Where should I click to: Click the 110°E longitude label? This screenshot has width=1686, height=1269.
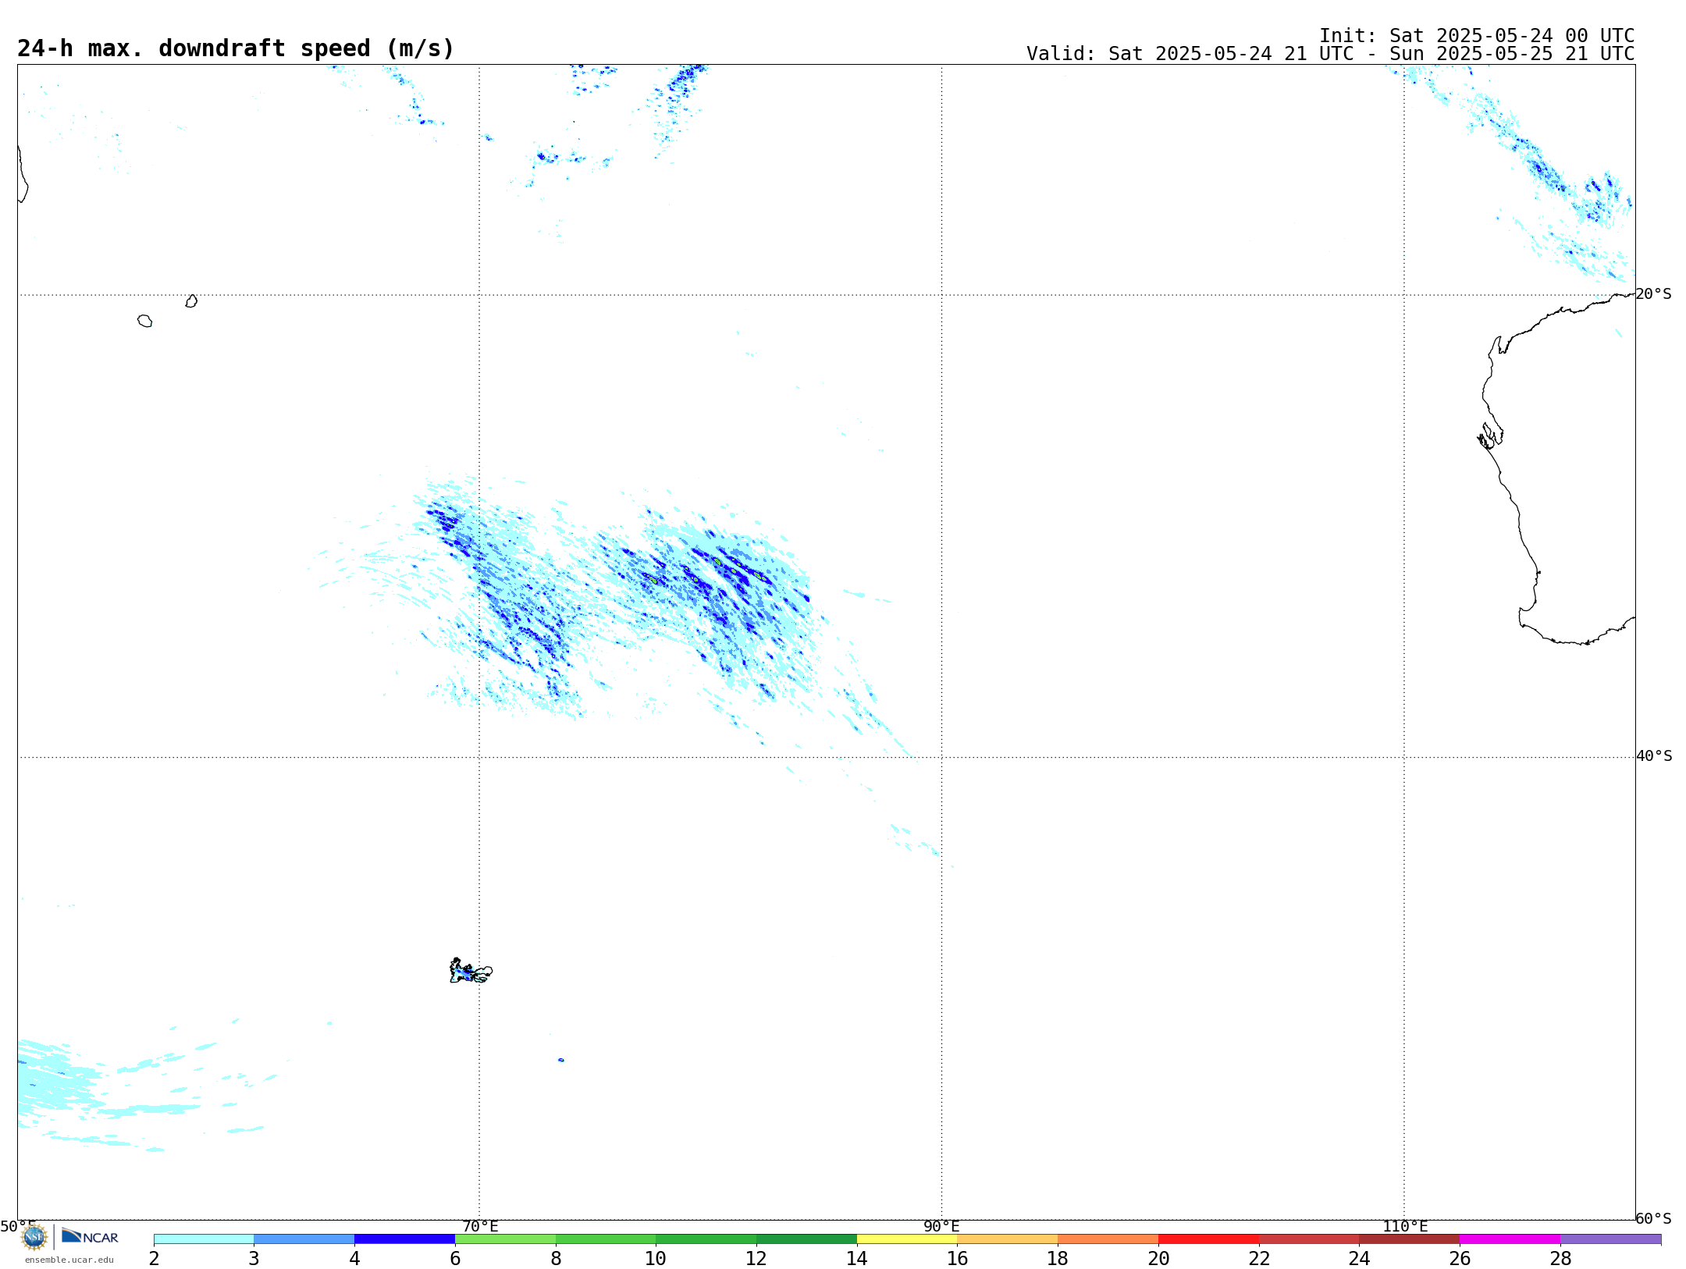(x=1405, y=1227)
